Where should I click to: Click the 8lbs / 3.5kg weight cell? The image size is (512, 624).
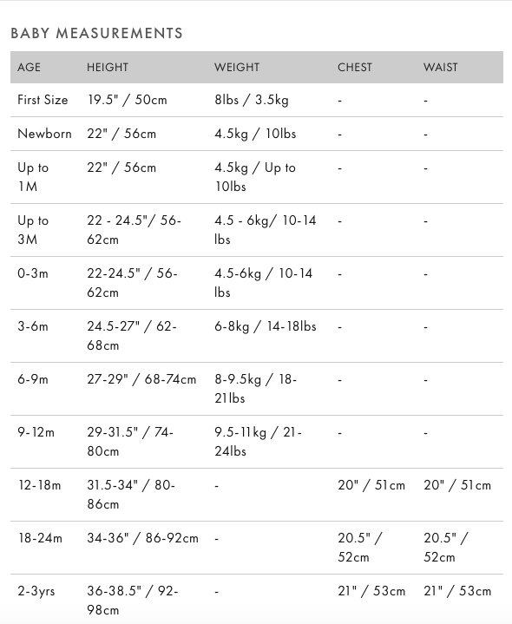[x=252, y=100]
